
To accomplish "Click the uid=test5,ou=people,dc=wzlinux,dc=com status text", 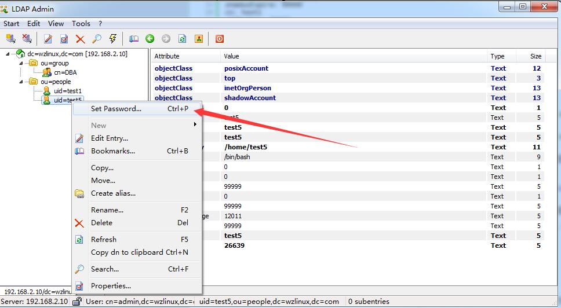I will pos(269,302).
